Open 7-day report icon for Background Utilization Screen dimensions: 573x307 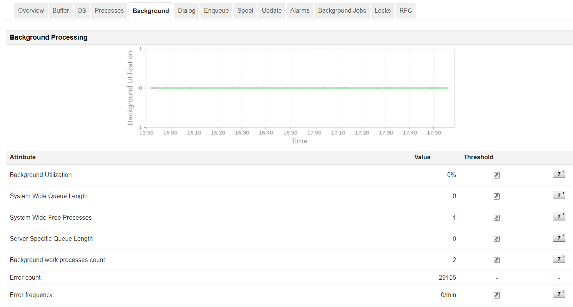pos(558,174)
